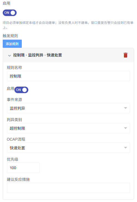Screen dimensions: 137x202
Task: Click the arrow icon in 判异类别 select
Action: [x=125, y=128]
